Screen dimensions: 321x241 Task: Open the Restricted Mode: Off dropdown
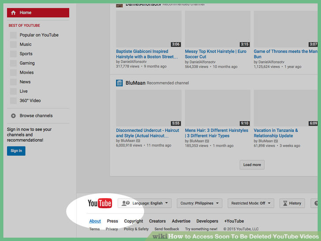pyautogui.click(x=251, y=203)
